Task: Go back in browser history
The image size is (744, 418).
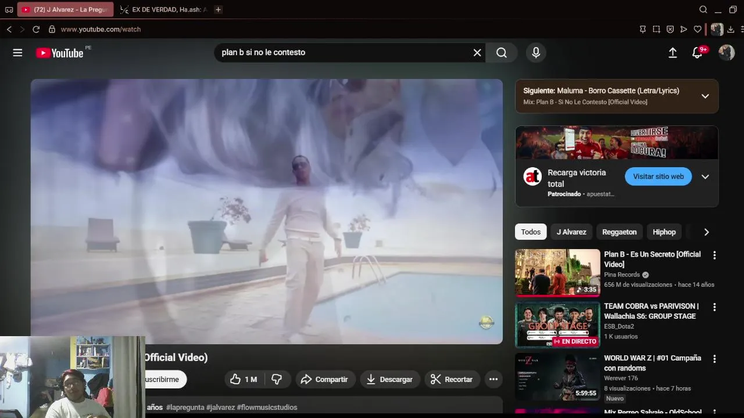Action: coord(9,29)
